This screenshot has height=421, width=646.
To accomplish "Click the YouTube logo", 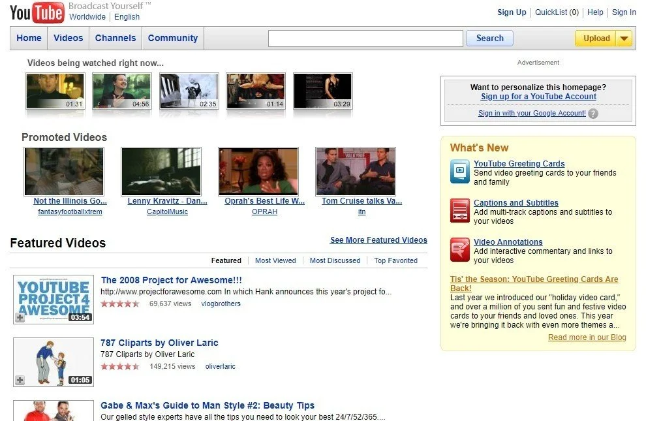I will coord(37,13).
